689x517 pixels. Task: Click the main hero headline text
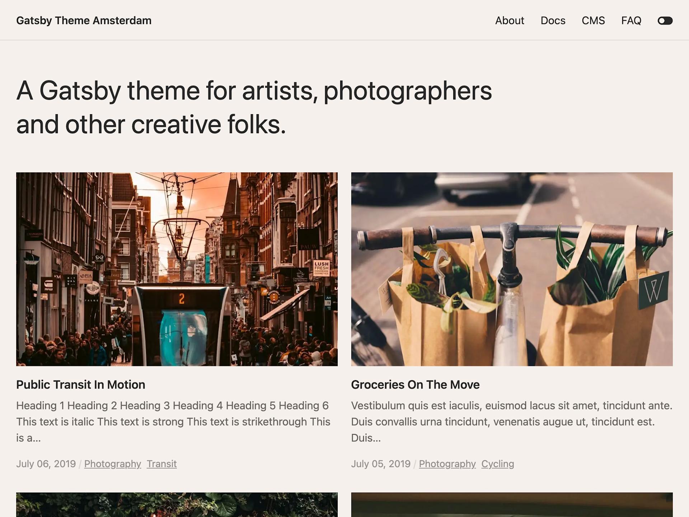[253, 107]
